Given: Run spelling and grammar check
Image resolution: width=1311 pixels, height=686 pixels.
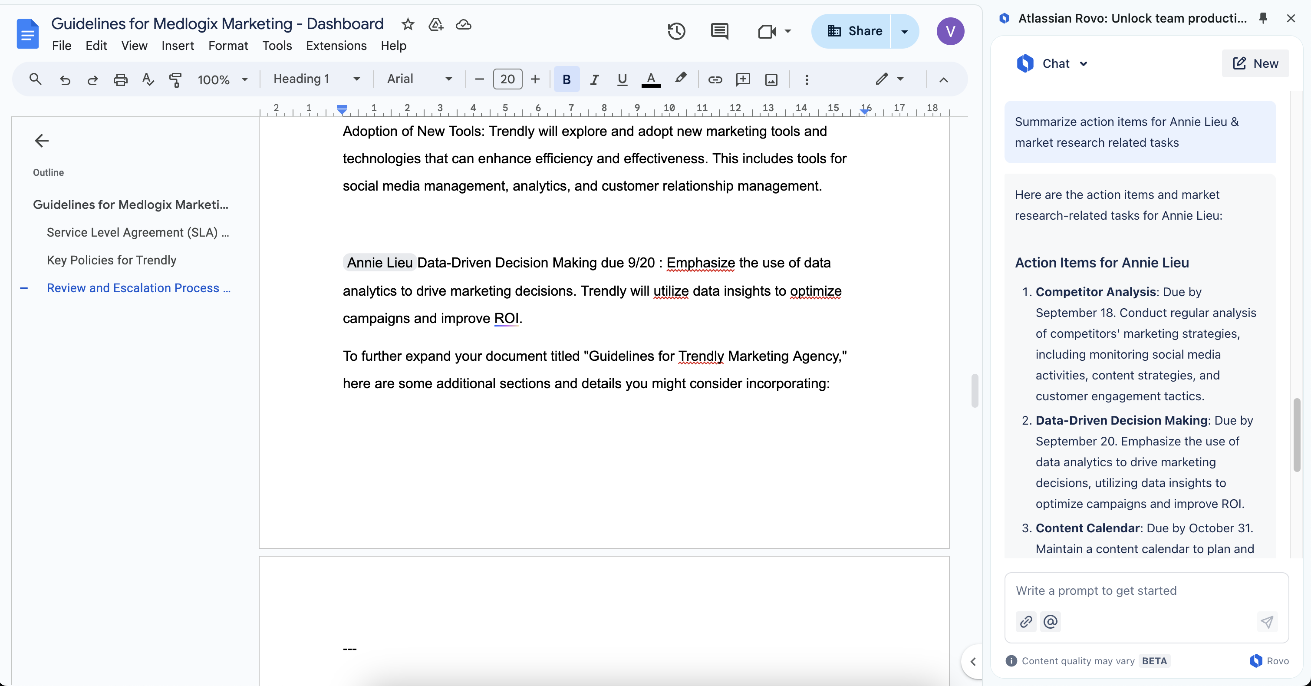Looking at the screenshot, I should (148, 79).
